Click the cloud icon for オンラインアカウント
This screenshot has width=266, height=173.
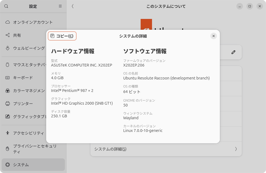pyautogui.click(x=8, y=22)
